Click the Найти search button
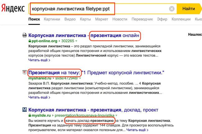This screenshot has height=134, width=202. point(189,9)
